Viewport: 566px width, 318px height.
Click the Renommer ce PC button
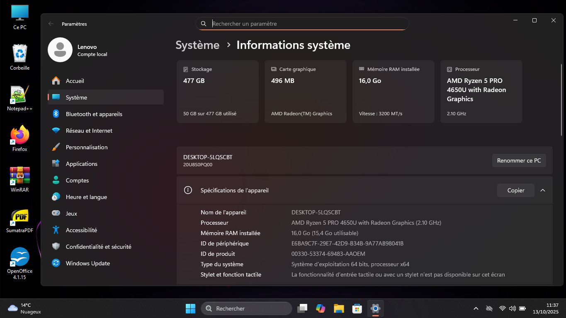519,160
